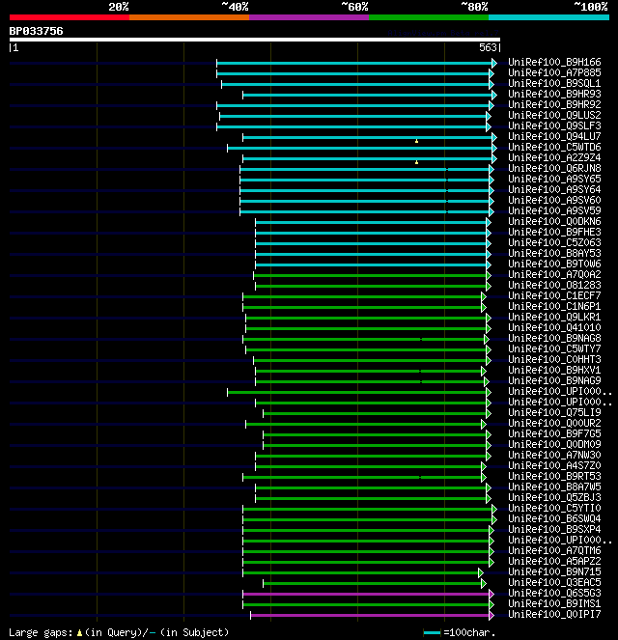
Task: Click the UniRef100_B9NAG9 label
Action: (554, 380)
